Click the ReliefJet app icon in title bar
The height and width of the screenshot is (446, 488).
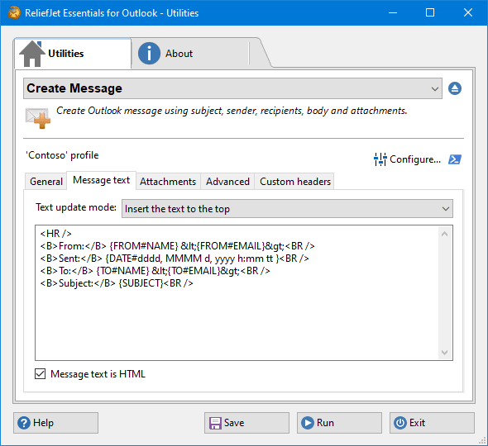point(14,12)
